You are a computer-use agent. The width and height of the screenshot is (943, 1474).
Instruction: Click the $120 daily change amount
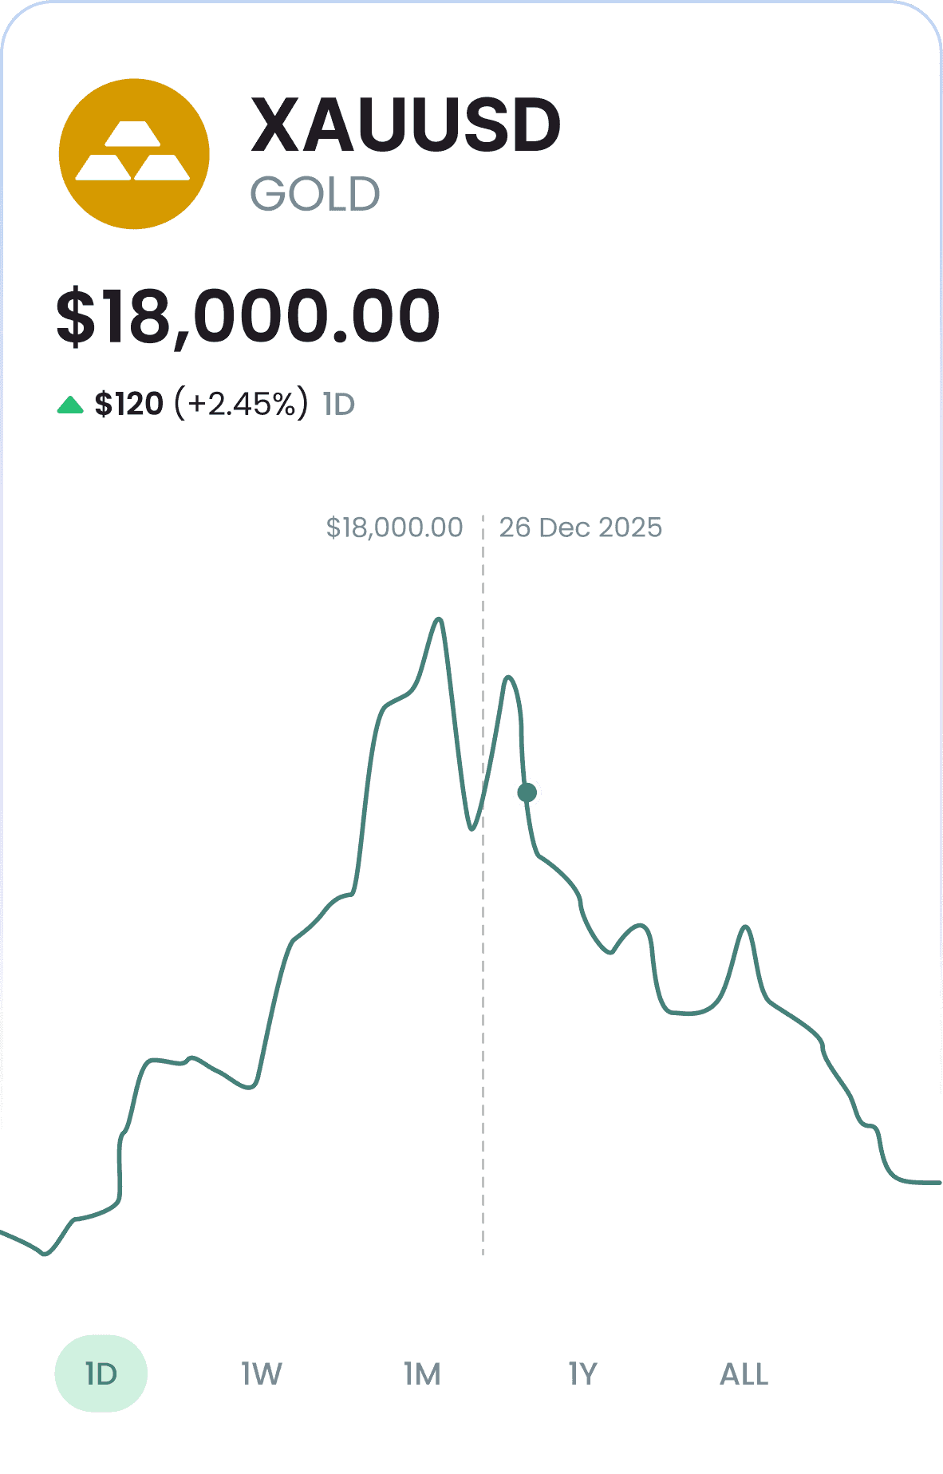point(128,404)
